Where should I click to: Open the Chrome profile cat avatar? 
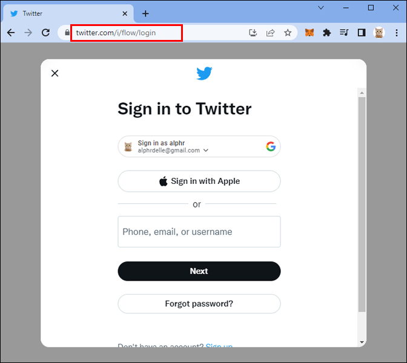pyautogui.click(x=379, y=33)
